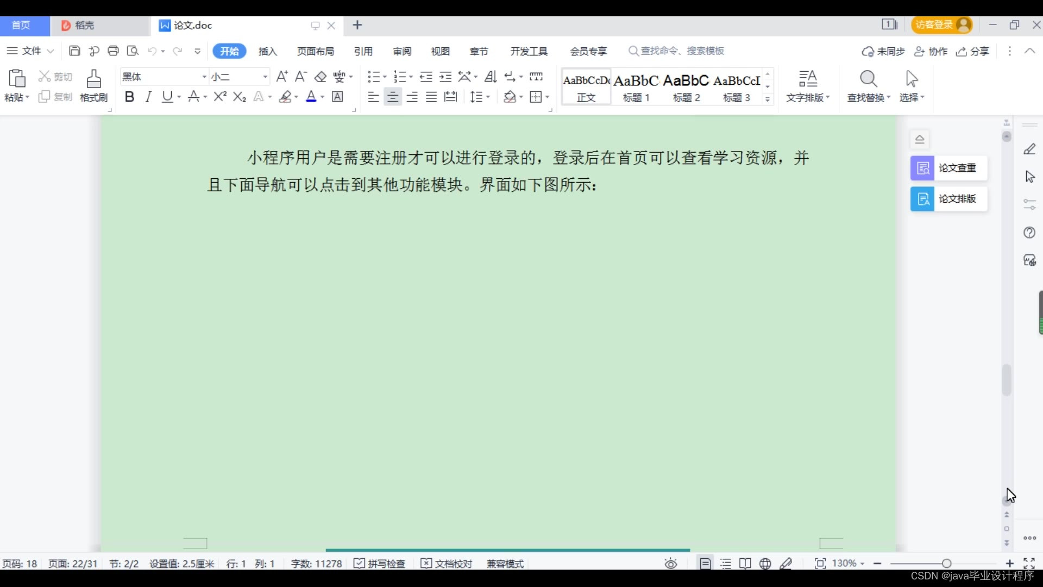Viewport: 1043px width, 587px height.
Task: Open the font size 小二 dropdown
Action: 265,77
